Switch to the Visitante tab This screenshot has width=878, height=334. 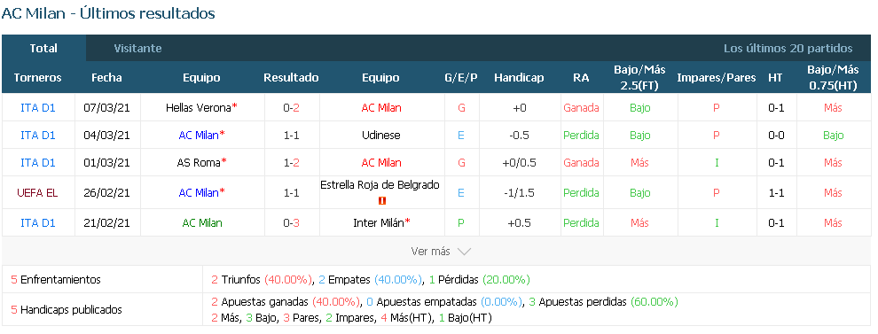tap(137, 49)
